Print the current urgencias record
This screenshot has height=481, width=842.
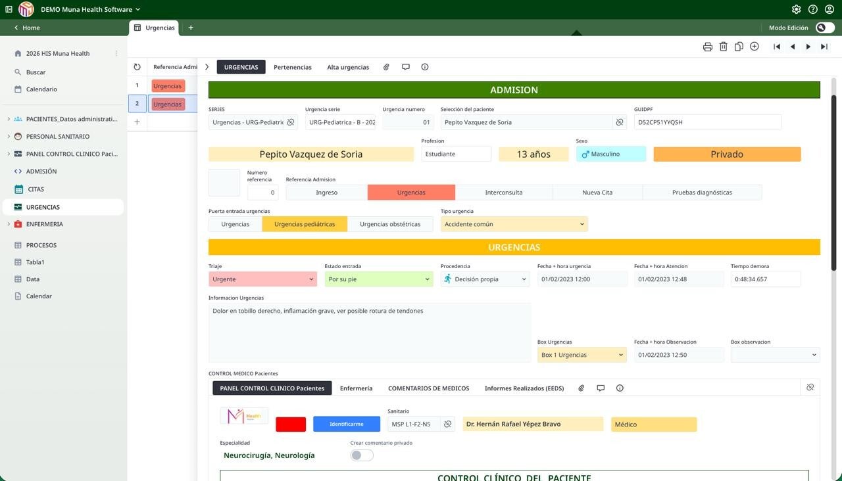(708, 47)
